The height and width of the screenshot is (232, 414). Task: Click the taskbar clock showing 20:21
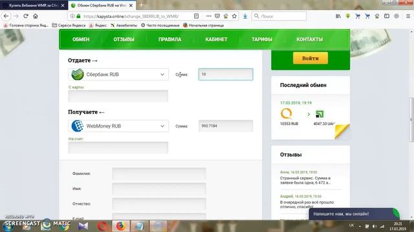398,226
